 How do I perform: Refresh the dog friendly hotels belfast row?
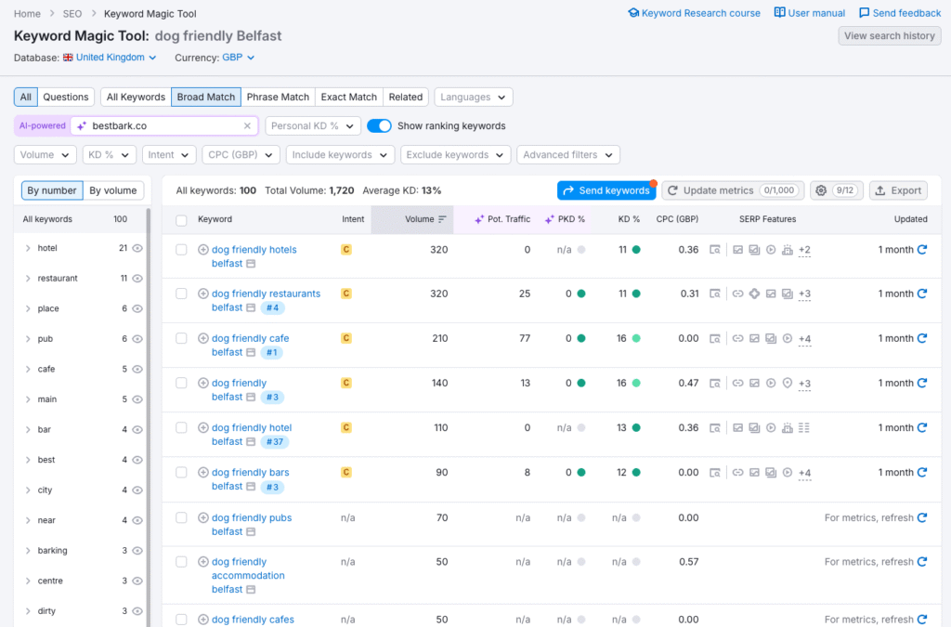[922, 250]
